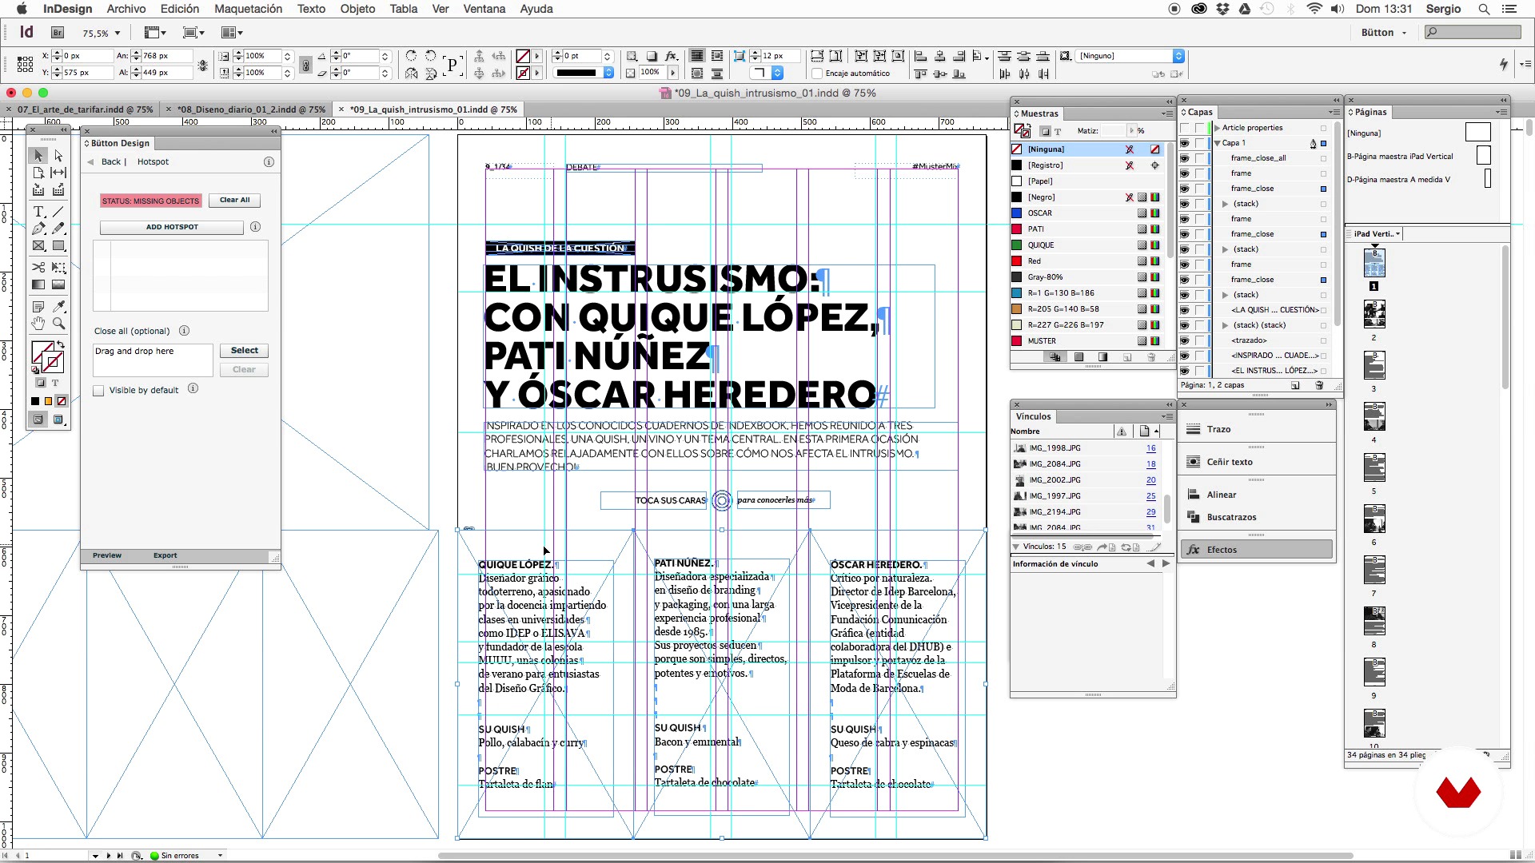
Task: Select the Type tool
Action: pyautogui.click(x=38, y=212)
